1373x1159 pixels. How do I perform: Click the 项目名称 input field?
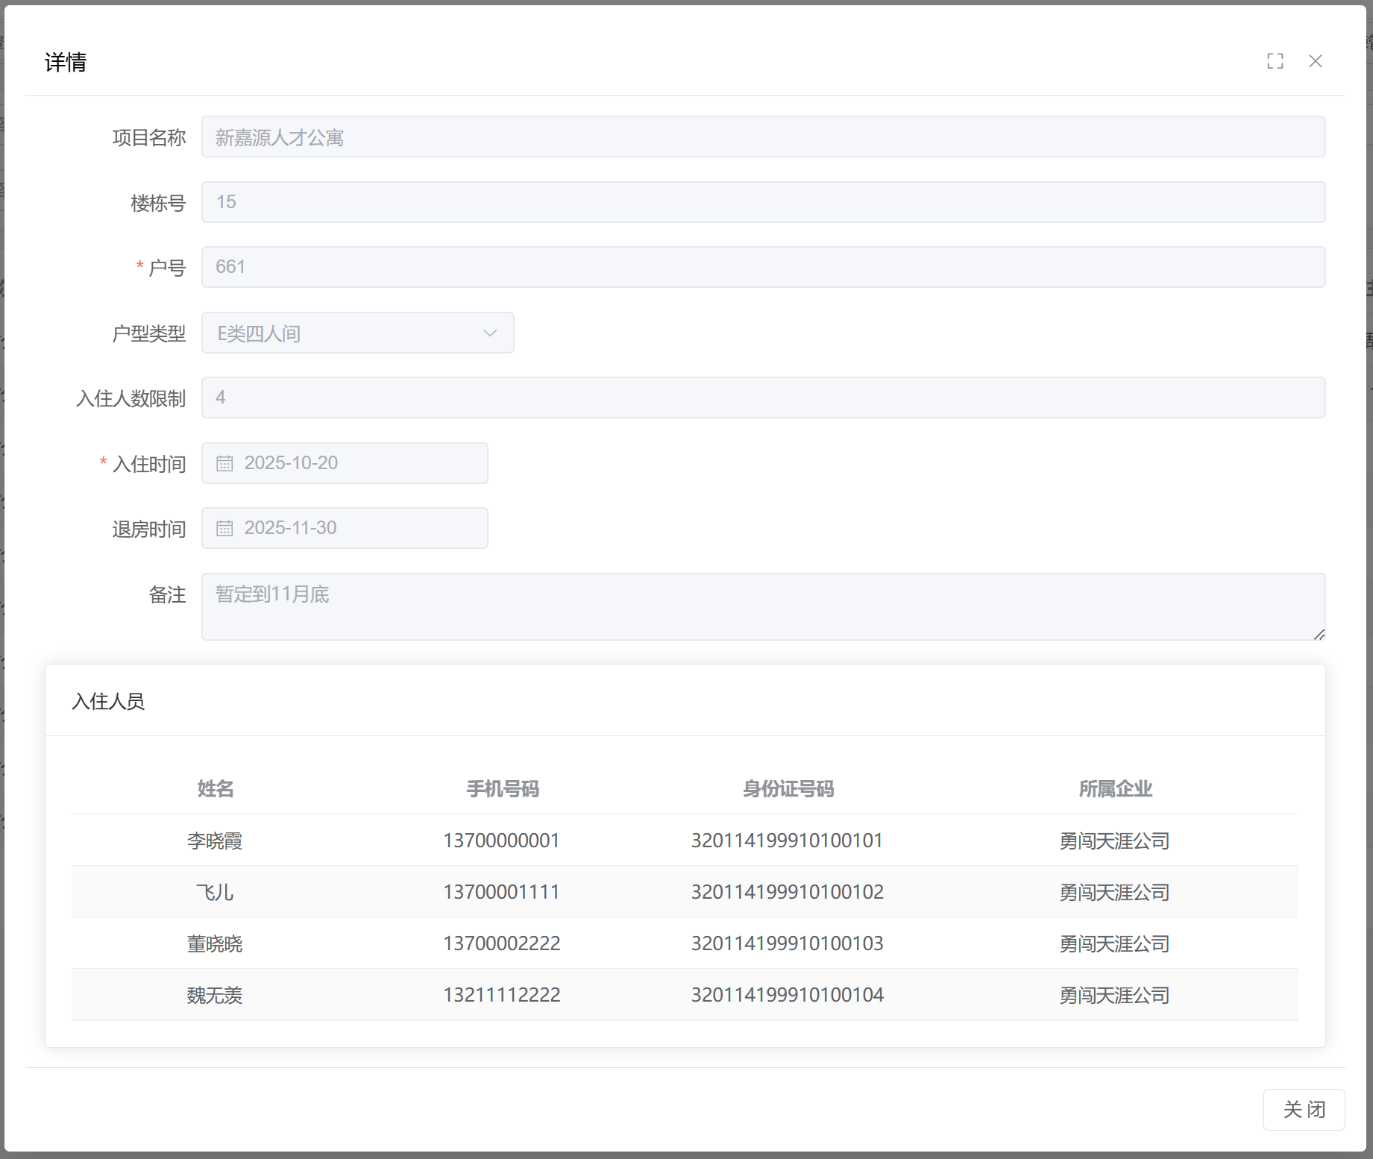(762, 136)
